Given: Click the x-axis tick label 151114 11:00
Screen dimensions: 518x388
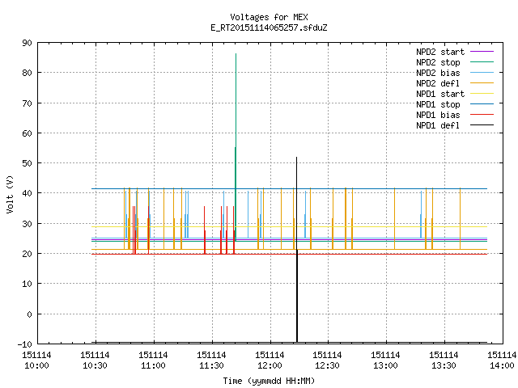Looking at the screenshot, I should coord(153,361).
